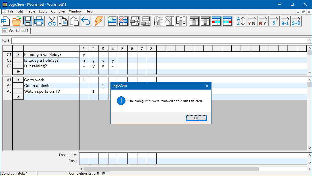Copy using the two-pages icon

[63, 21]
